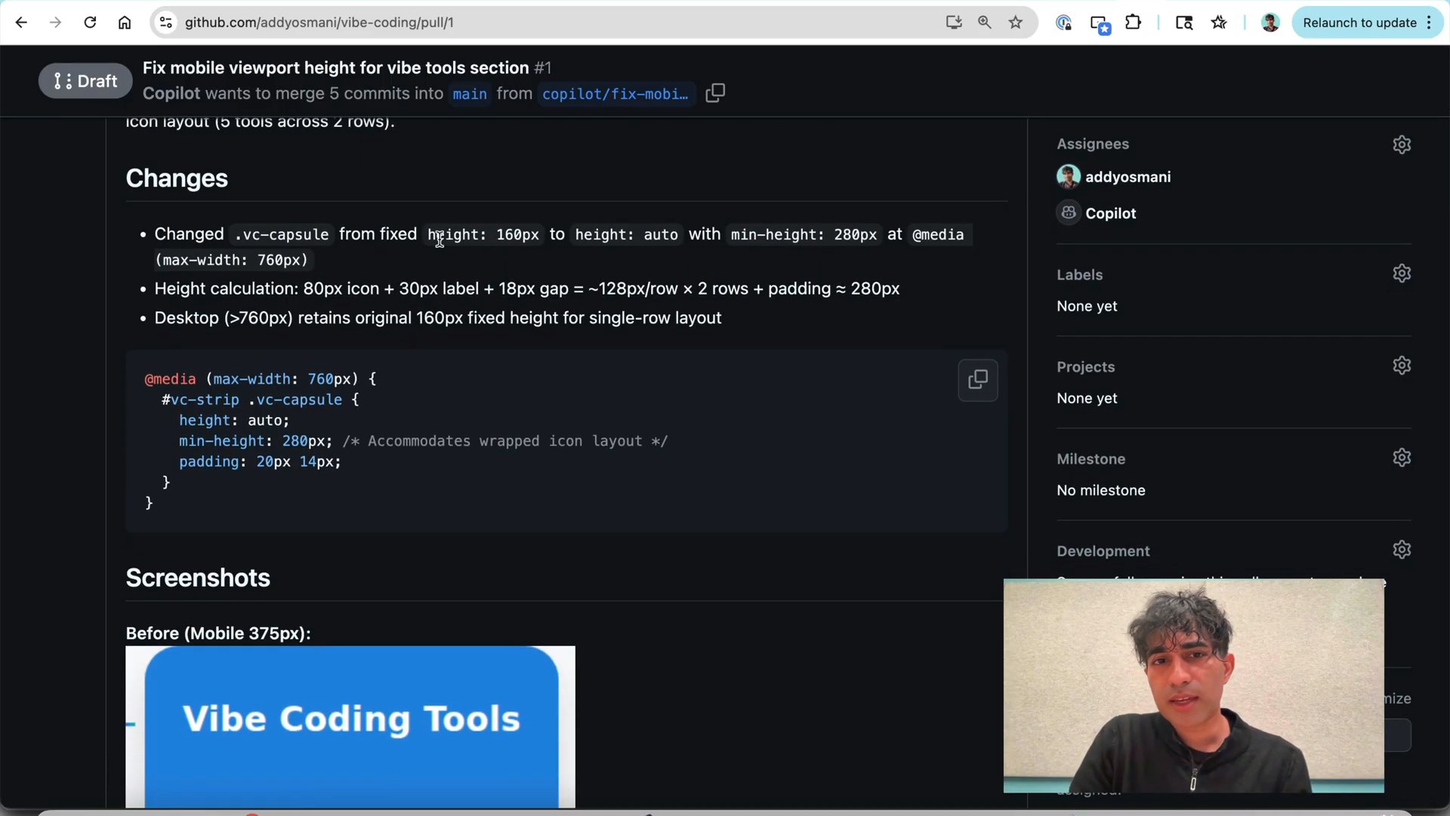Click the PR title text
This screenshot has width=1450, height=816.
(x=336, y=68)
